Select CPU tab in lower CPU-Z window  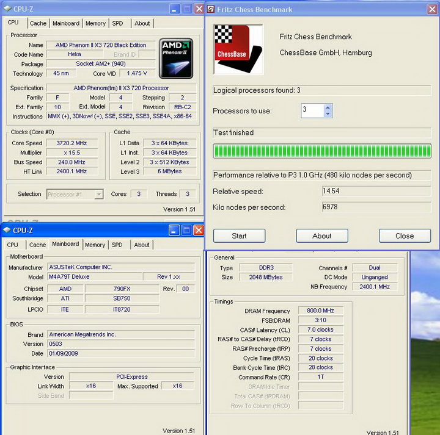tap(13, 245)
